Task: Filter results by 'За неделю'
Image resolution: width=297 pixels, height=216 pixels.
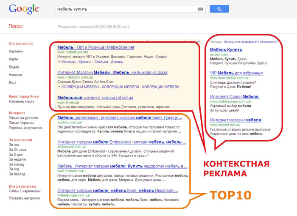Action: coord(17,159)
